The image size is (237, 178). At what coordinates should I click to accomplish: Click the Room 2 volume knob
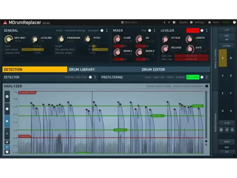139,52
